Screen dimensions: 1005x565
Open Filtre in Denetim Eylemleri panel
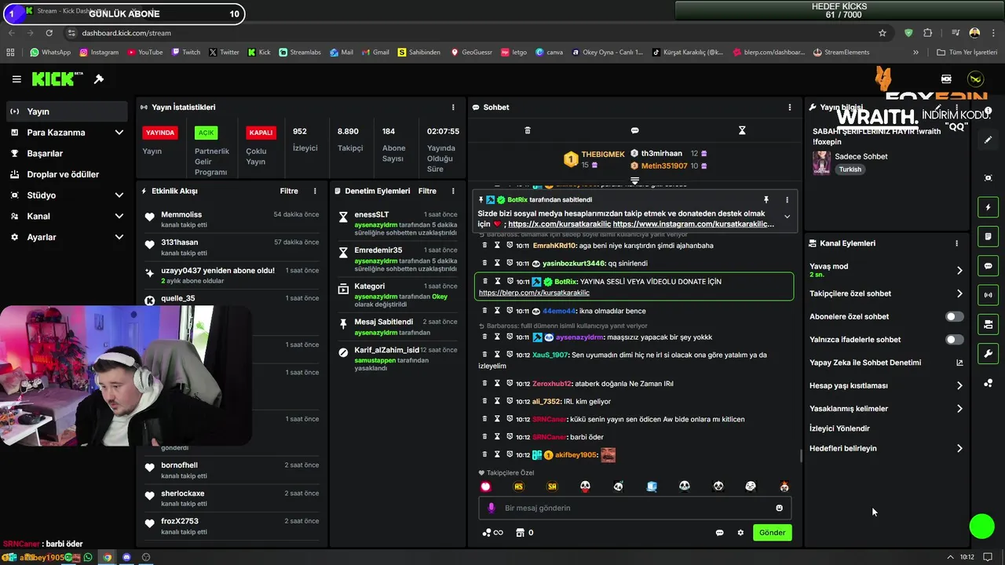(427, 191)
